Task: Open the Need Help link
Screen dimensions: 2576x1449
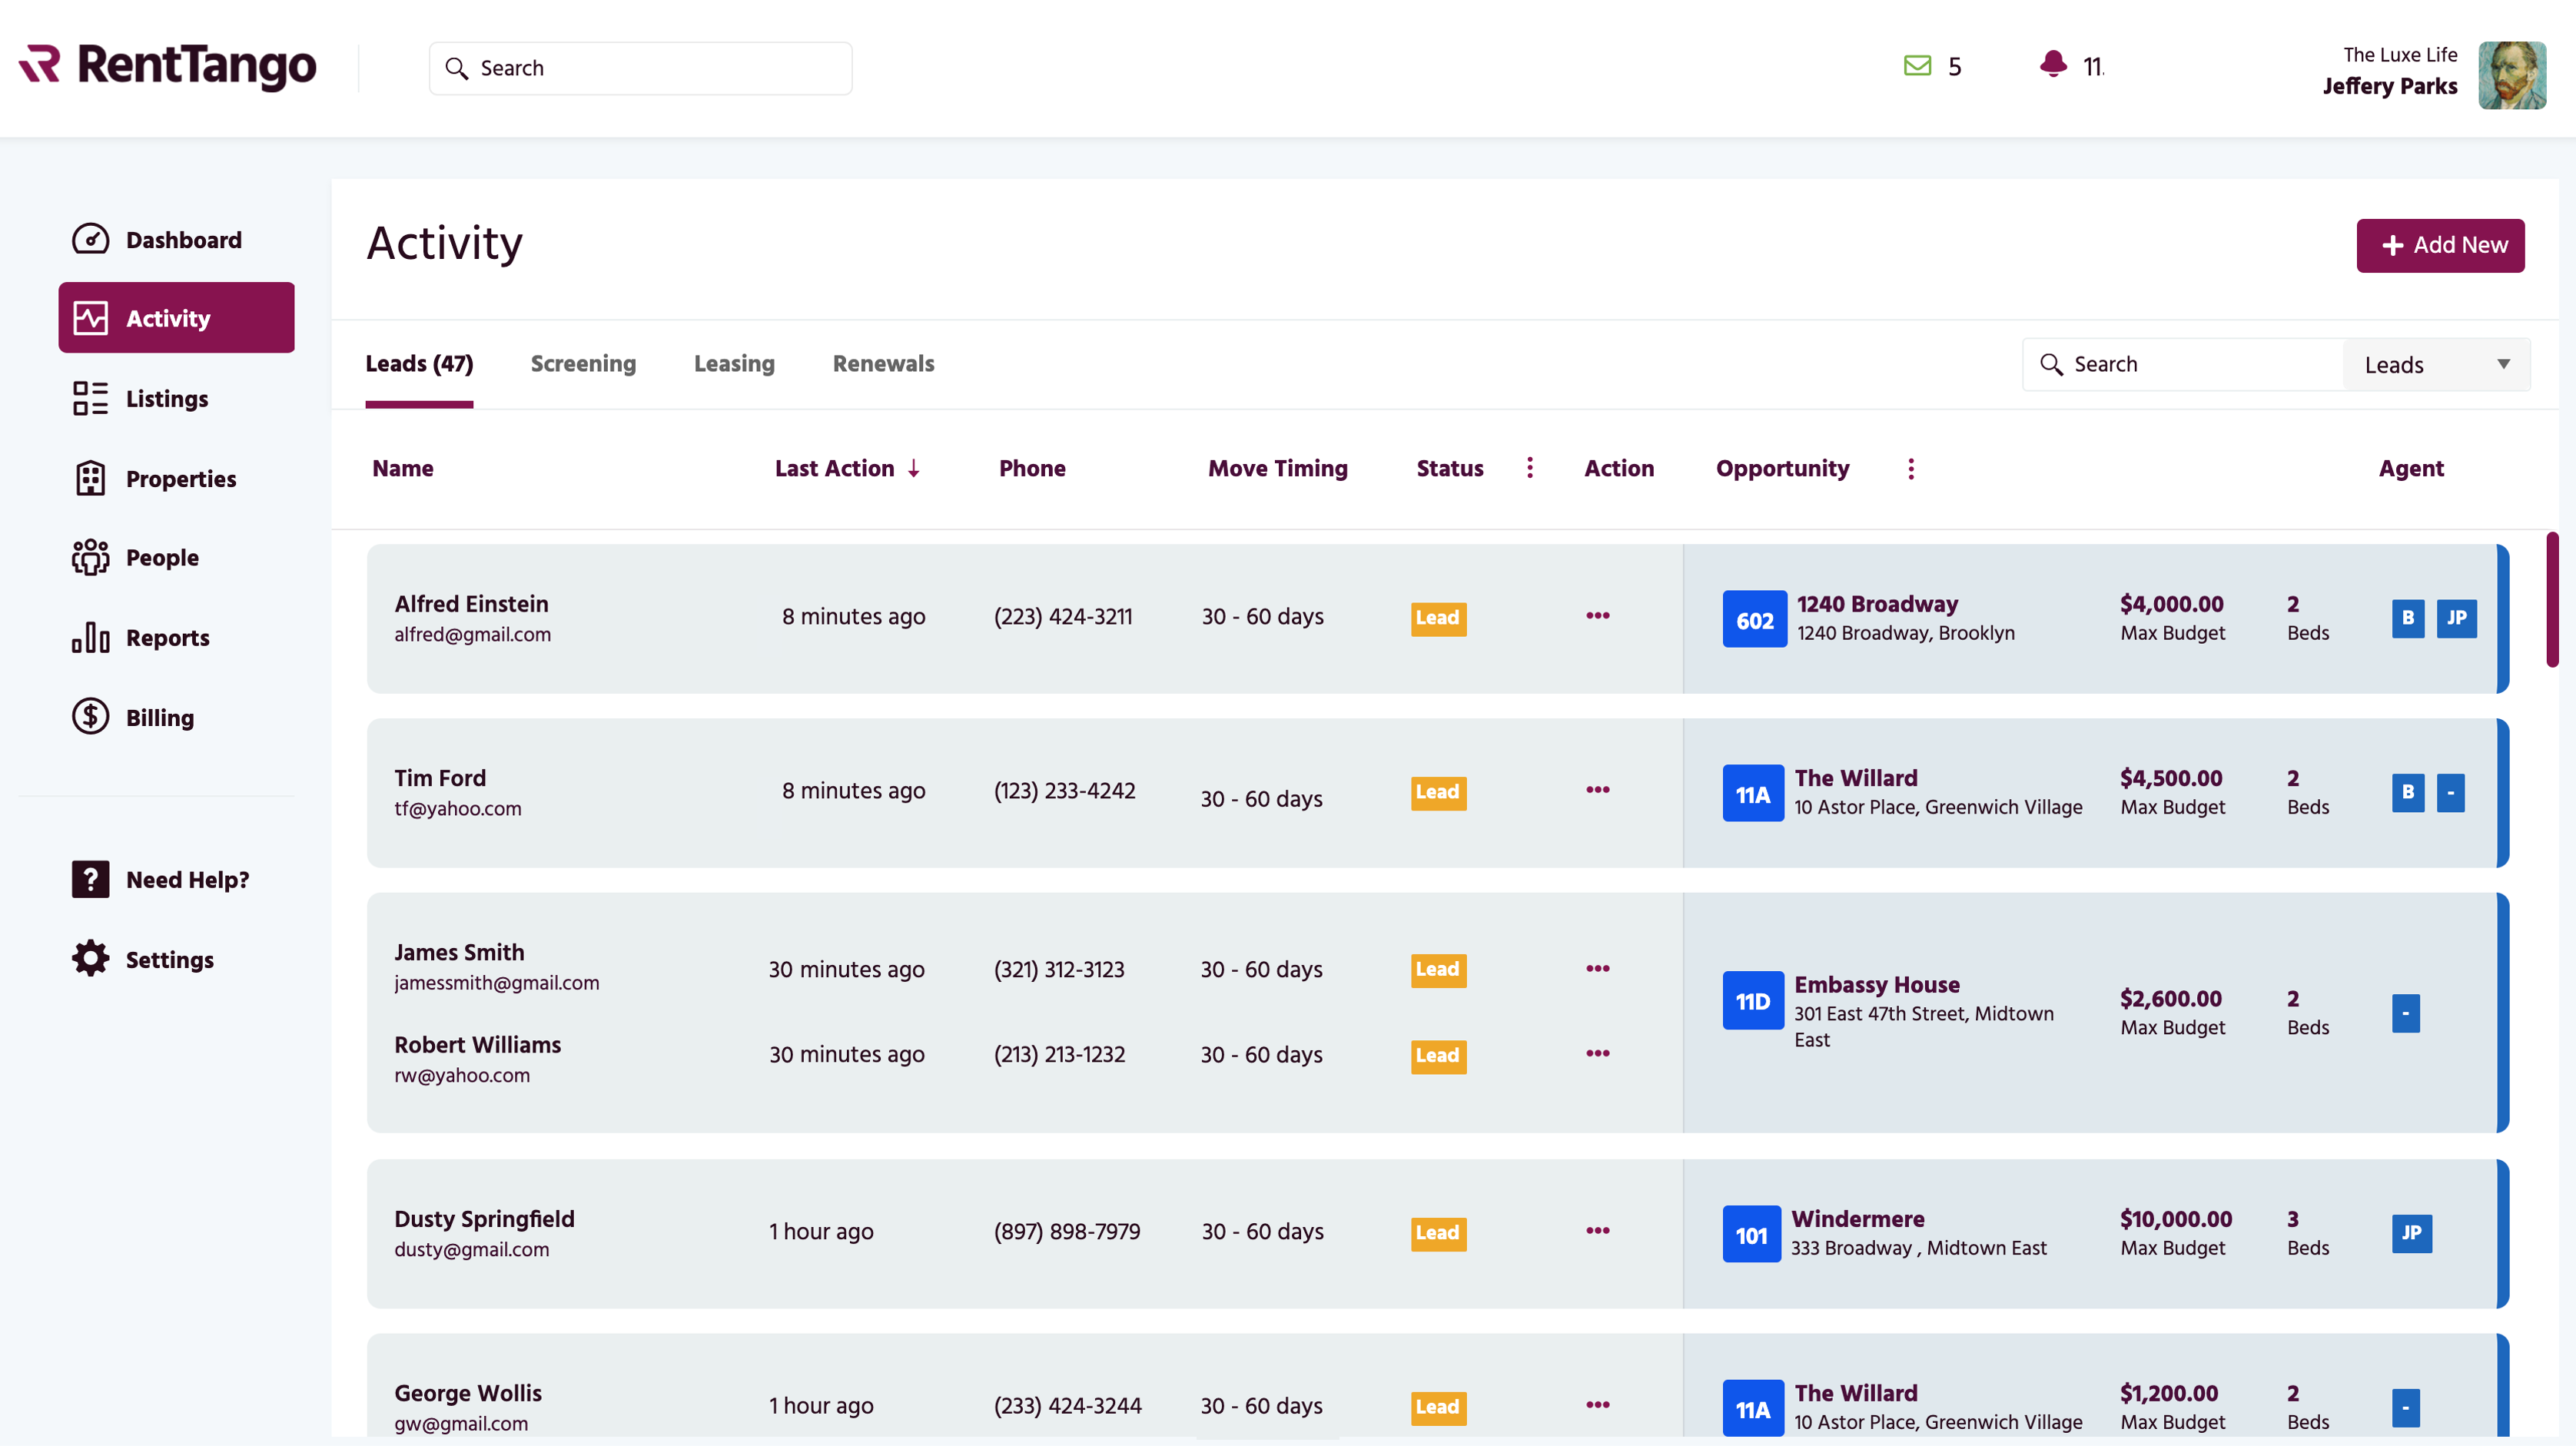Action: coord(187,880)
